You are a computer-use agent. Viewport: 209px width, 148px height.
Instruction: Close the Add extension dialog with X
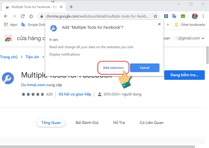click(x=159, y=24)
